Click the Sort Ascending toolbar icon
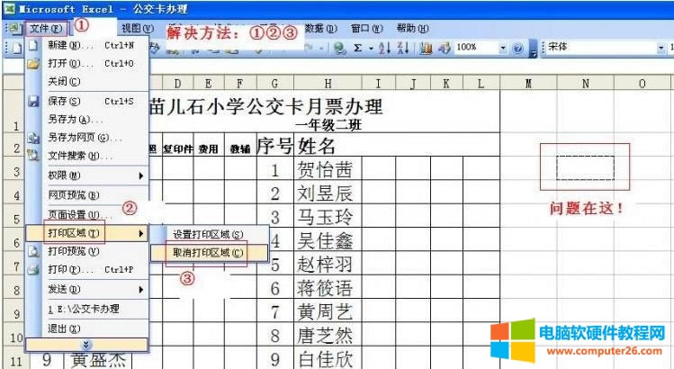Image resolution: width=674 pixels, height=369 pixels. 383,48
